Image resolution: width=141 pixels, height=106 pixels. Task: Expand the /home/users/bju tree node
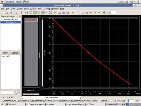pyautogui.click(x=2, y=20)
